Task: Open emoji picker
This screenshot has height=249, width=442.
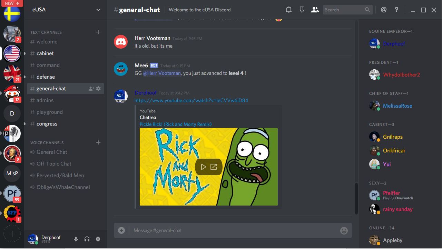Action: coord(344,231)
